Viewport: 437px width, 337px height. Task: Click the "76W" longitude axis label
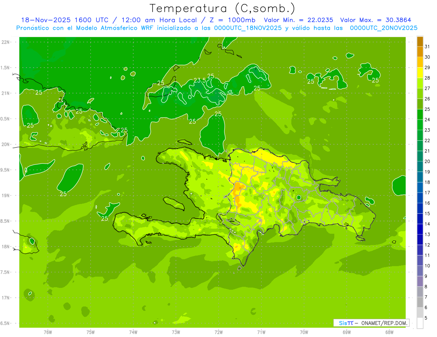(48, 332)
